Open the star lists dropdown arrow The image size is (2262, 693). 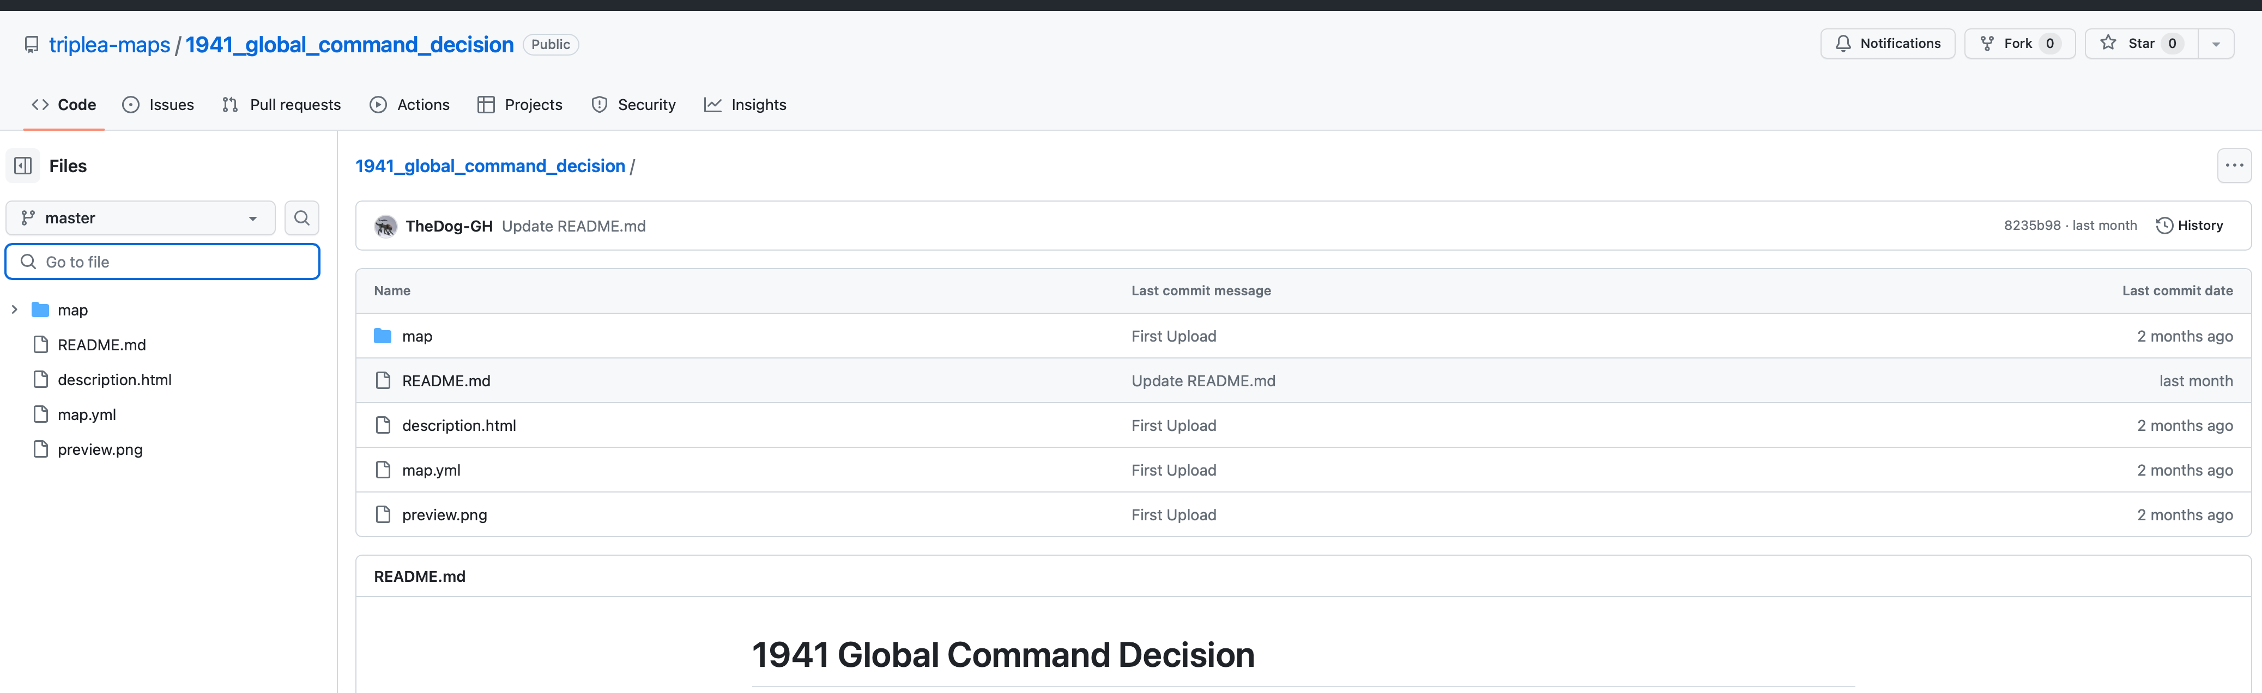coord(2216,44)
